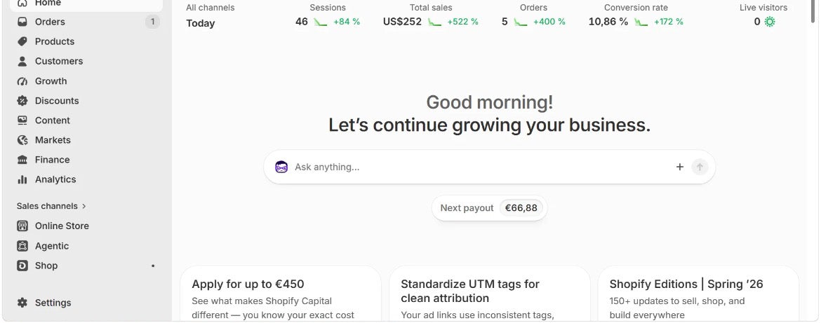Click the Next payout €66,88 button

490,208
